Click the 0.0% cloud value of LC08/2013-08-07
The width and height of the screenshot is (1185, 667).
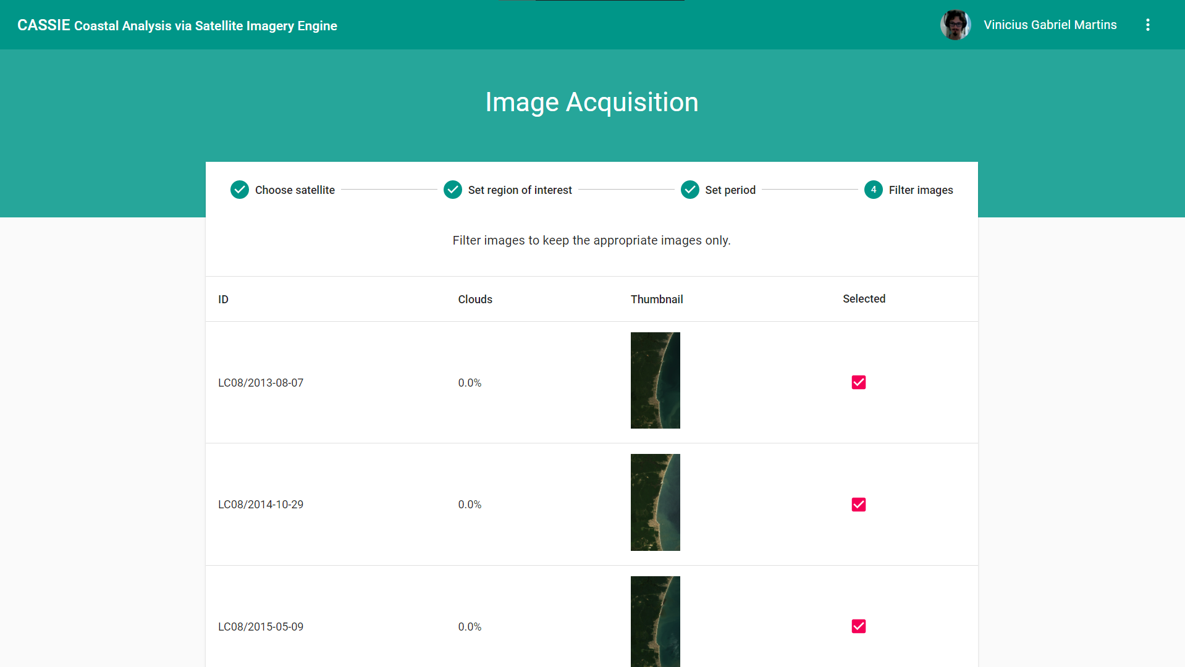[x=470, y=382]
